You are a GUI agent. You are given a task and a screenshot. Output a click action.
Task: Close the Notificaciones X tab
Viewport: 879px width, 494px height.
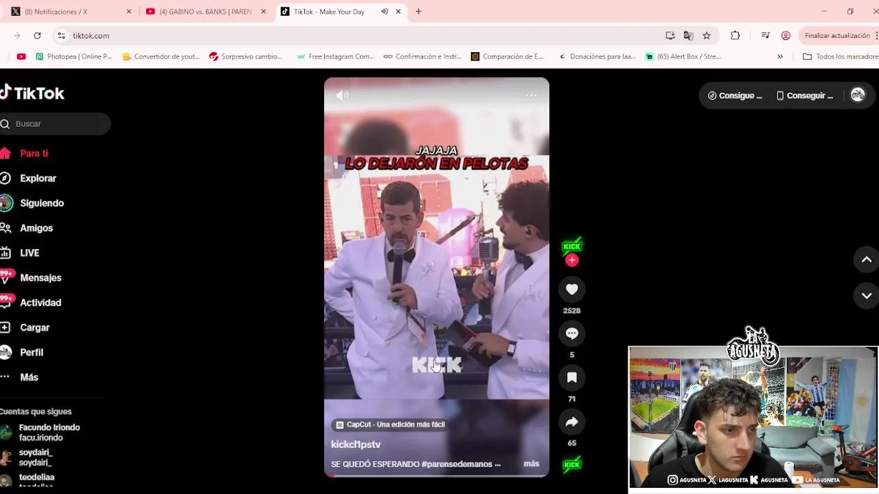(x=128, y=12)
